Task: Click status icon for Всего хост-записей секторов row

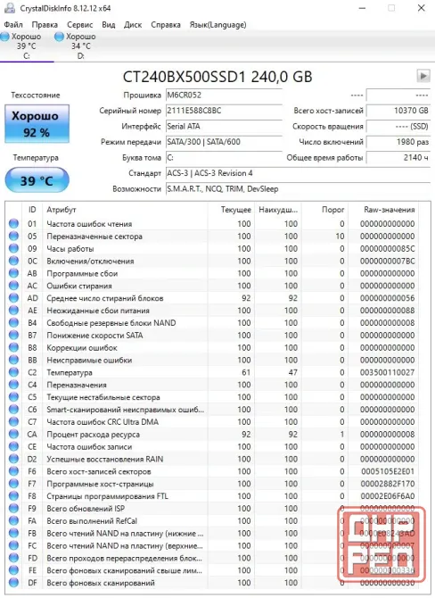Action: click(x=13, y=471)
